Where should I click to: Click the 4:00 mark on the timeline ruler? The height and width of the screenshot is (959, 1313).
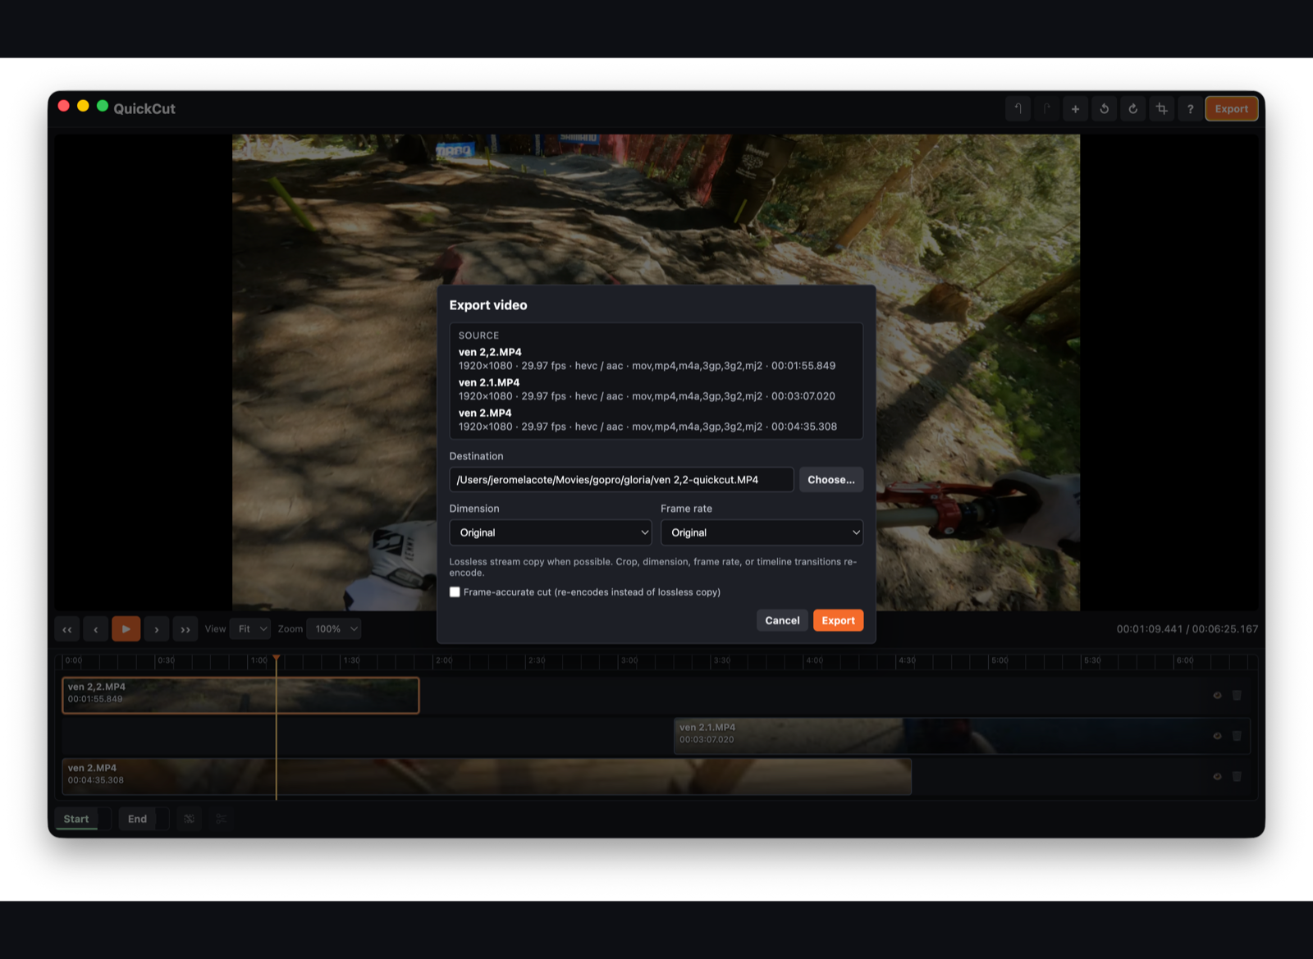pos(814,660)
